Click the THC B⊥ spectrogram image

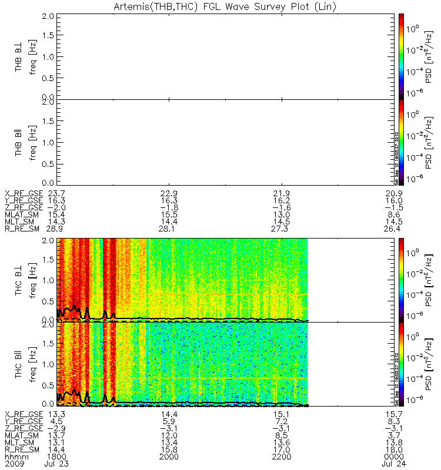click(182, 280)
